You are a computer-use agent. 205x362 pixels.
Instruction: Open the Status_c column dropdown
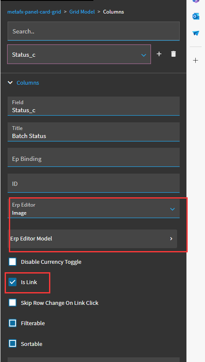pyautogui.click(x=79, y=54)
